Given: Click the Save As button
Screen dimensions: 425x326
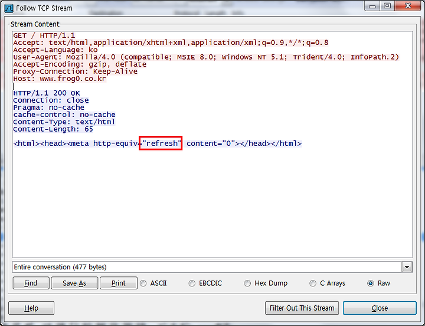Looking at the screenshot, I should click(74, 283).
